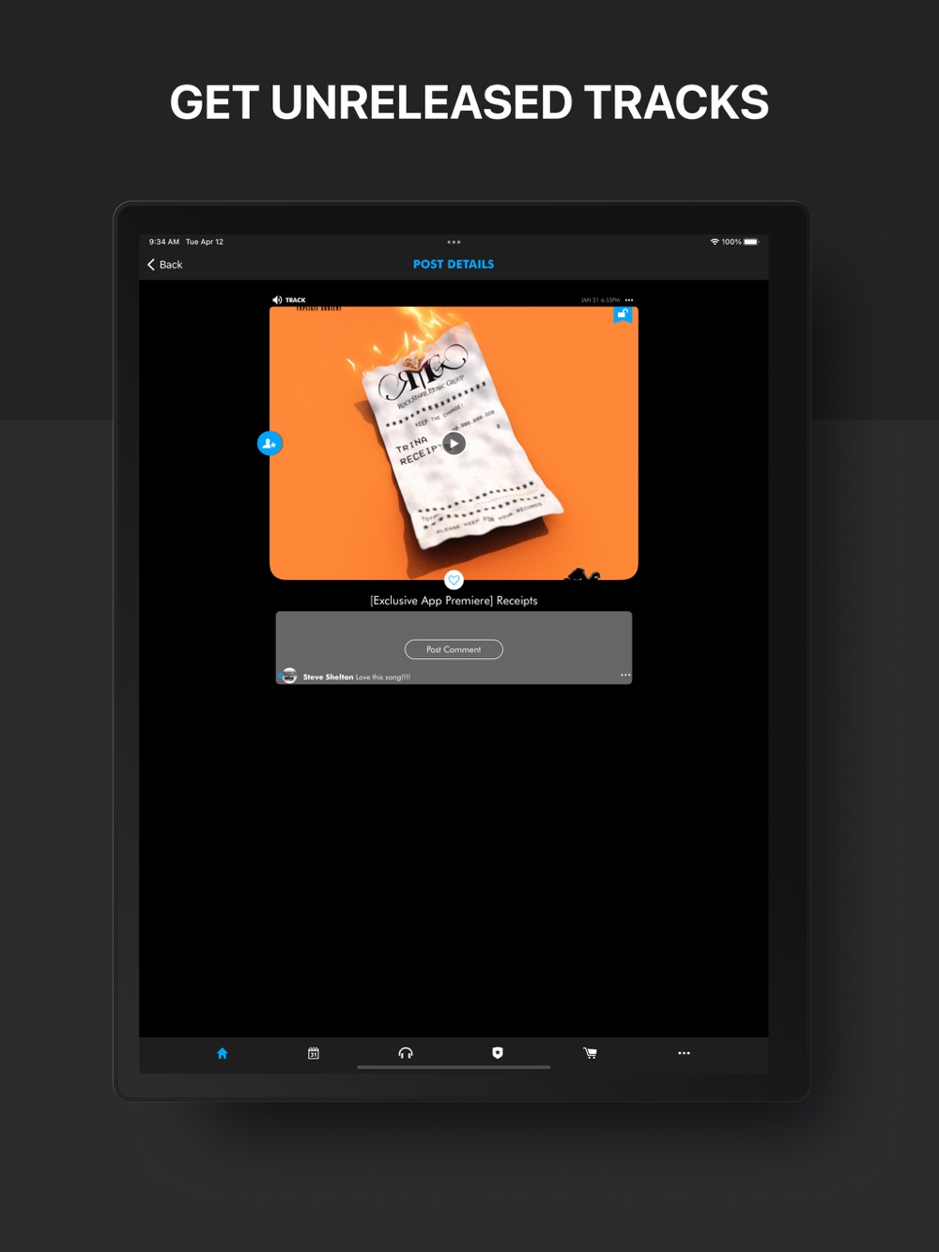Image resolution: width=939 pixels, height=1252 pixels.
Task: Tap the Receipts album artwork
Action: [x=454, y=443]
